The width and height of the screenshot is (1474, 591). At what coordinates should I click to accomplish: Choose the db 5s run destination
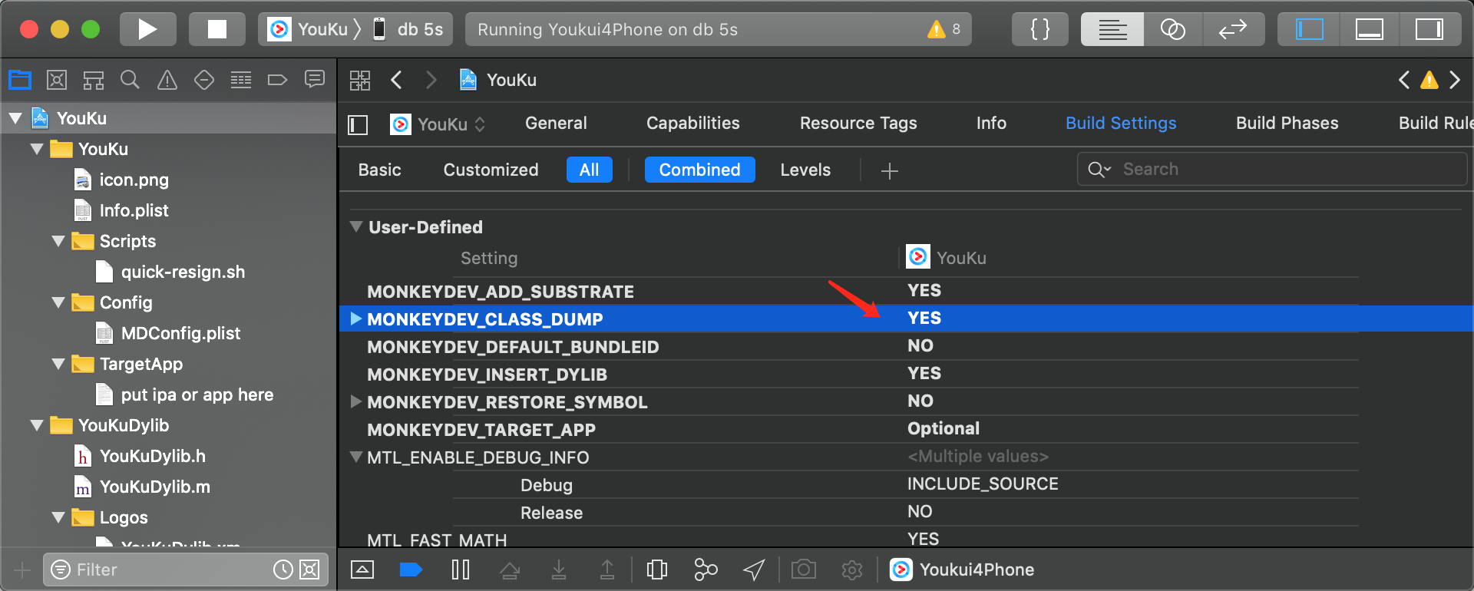click(x=408, y=29)
